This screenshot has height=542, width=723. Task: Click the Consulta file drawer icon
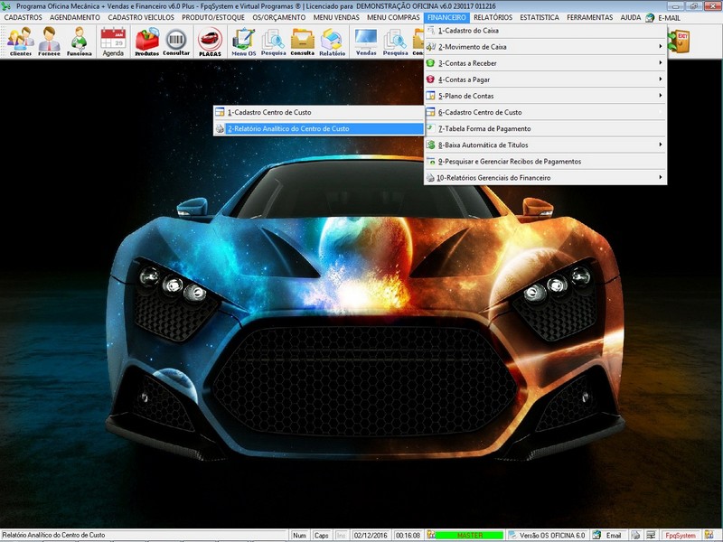coord(303,42)
